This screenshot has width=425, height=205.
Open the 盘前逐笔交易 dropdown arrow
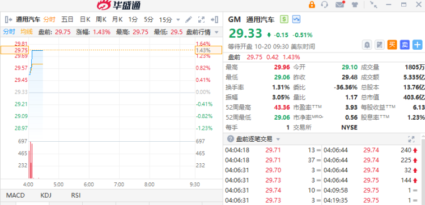(278, 139)
